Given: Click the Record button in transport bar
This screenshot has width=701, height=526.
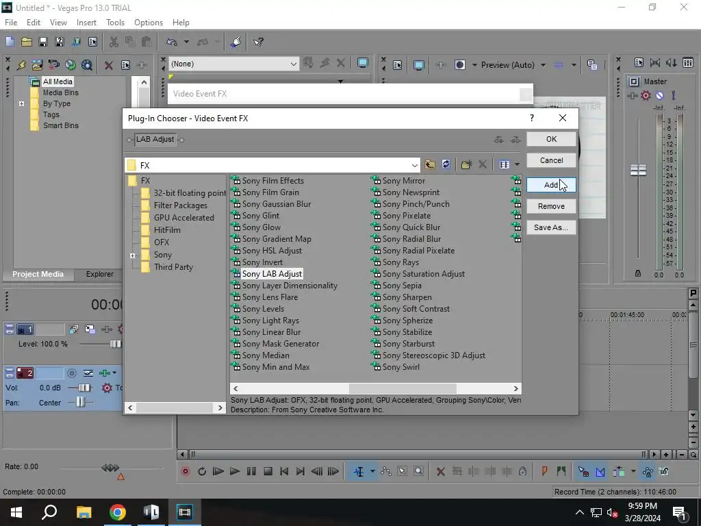Looking at the screenshot, I should [185, 471].
